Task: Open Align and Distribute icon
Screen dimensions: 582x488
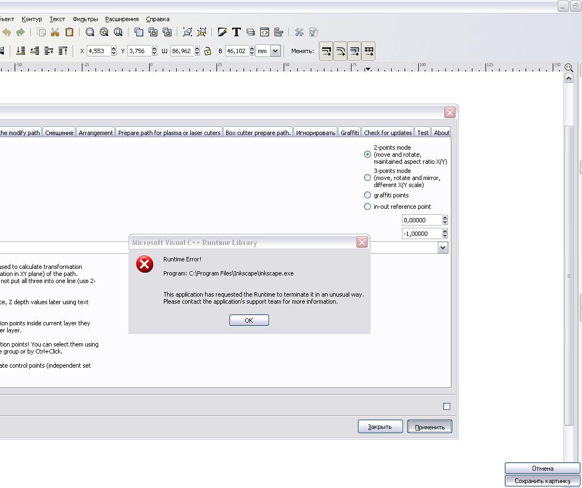Action: point(279,33)
